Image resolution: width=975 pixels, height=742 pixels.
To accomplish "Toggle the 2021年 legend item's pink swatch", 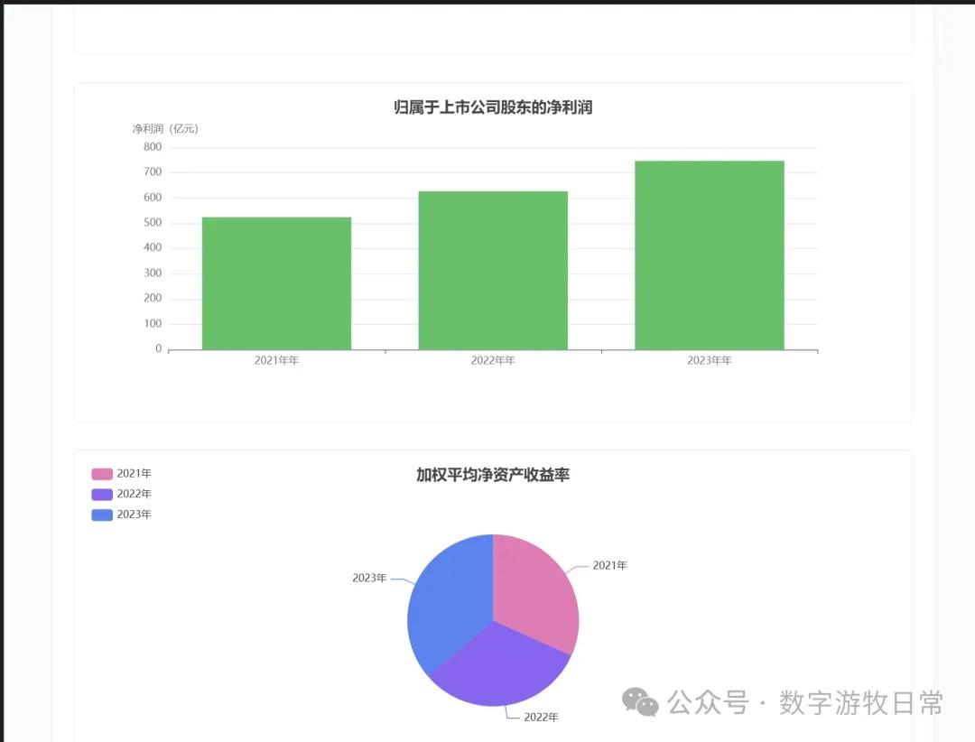I will [102, 474].
